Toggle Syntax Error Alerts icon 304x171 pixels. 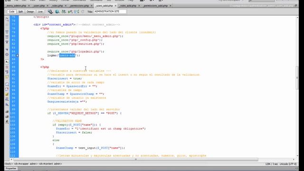pos(7,77)
